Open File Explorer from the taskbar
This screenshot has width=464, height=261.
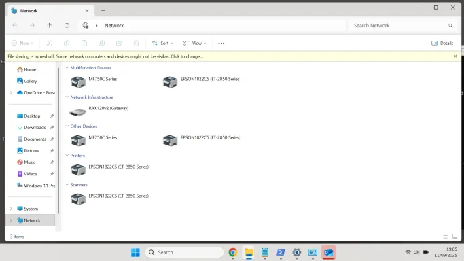[249, 252]
